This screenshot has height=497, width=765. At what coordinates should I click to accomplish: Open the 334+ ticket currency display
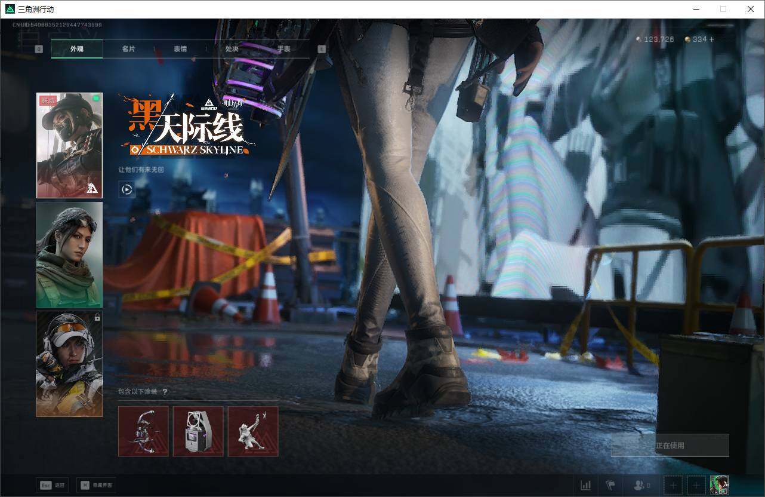[699, 39]
